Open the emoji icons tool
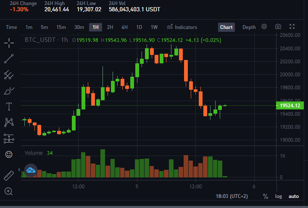The image size is (308, 208). coord(9,154)
